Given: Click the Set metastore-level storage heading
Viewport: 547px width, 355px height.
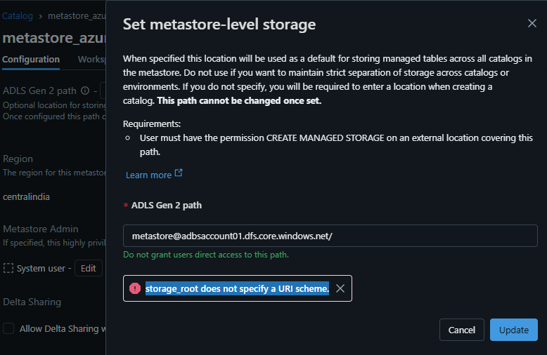Looking at the screenshot, I should tap(219, 25).
